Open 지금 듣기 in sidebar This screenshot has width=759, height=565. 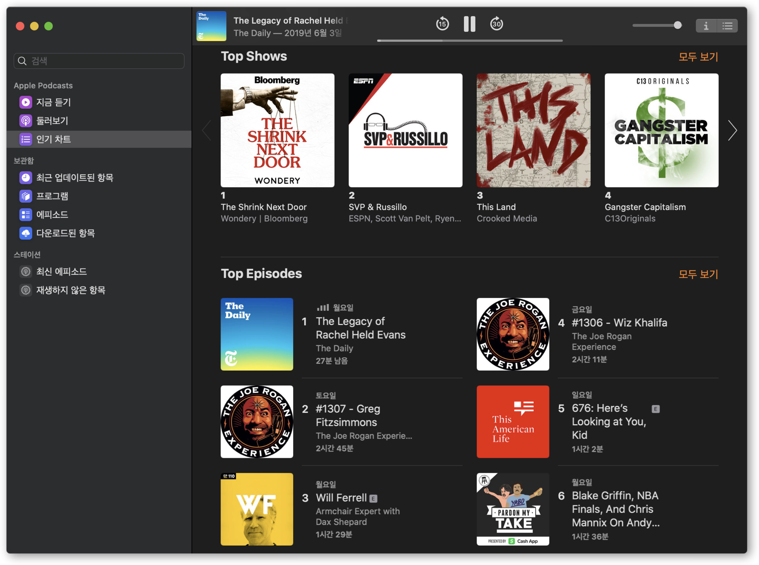click(53, 102)
